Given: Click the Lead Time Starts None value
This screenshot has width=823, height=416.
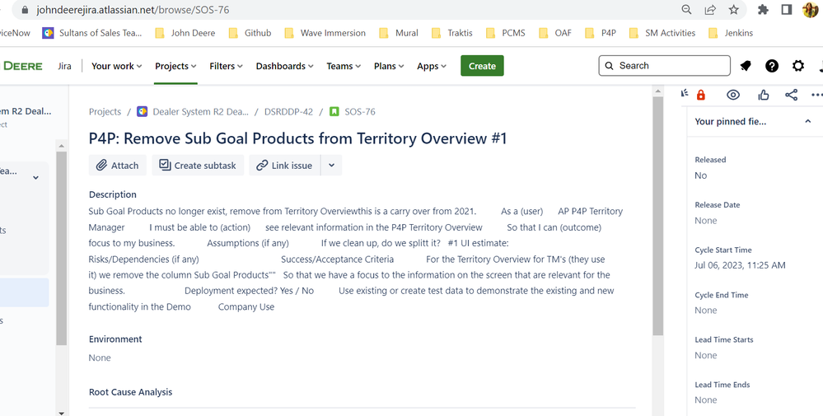Looking at the screenshot, I should (706, 356).
